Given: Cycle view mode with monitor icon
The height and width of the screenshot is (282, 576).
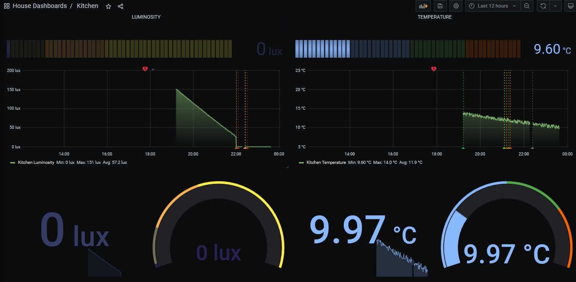Looking at the screenshot, I should tap(569, 6).
